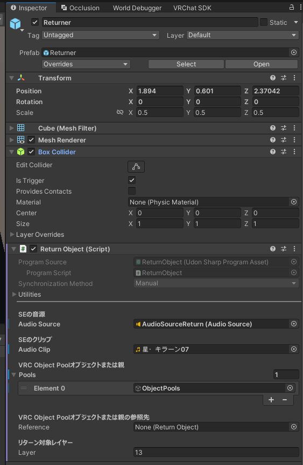The width and height of the screenshot is (303, 465).
Task: Open the Audio Clip object picker
Action: click(x=293, y=349)
